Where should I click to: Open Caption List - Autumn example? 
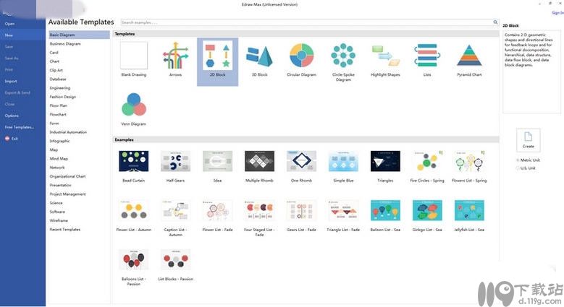tap(175, 210)
